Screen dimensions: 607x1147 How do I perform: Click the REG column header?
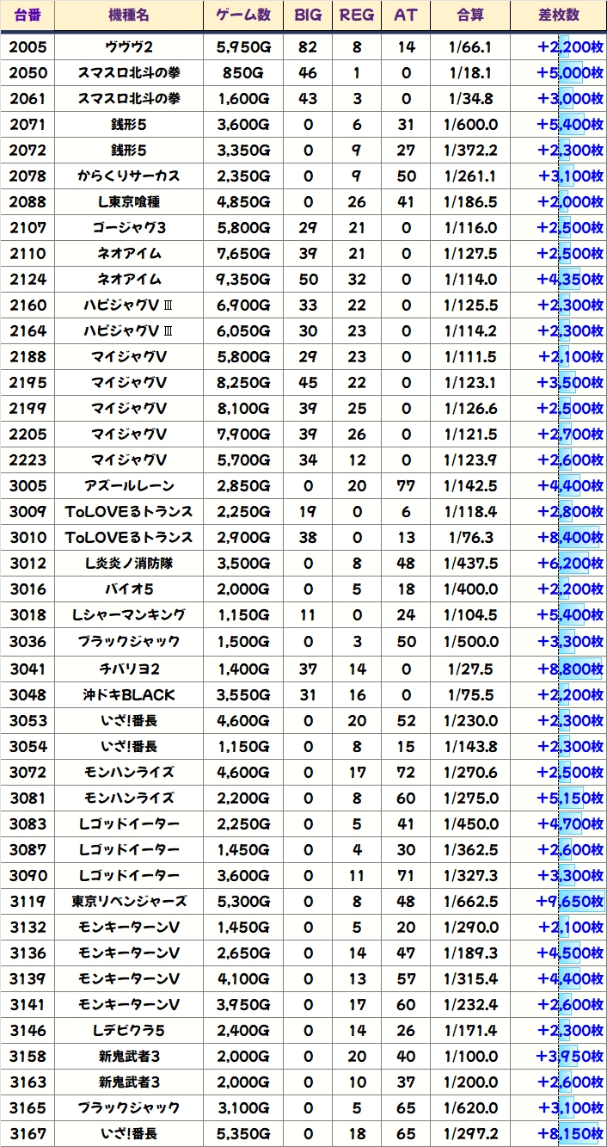coord(357,15)
